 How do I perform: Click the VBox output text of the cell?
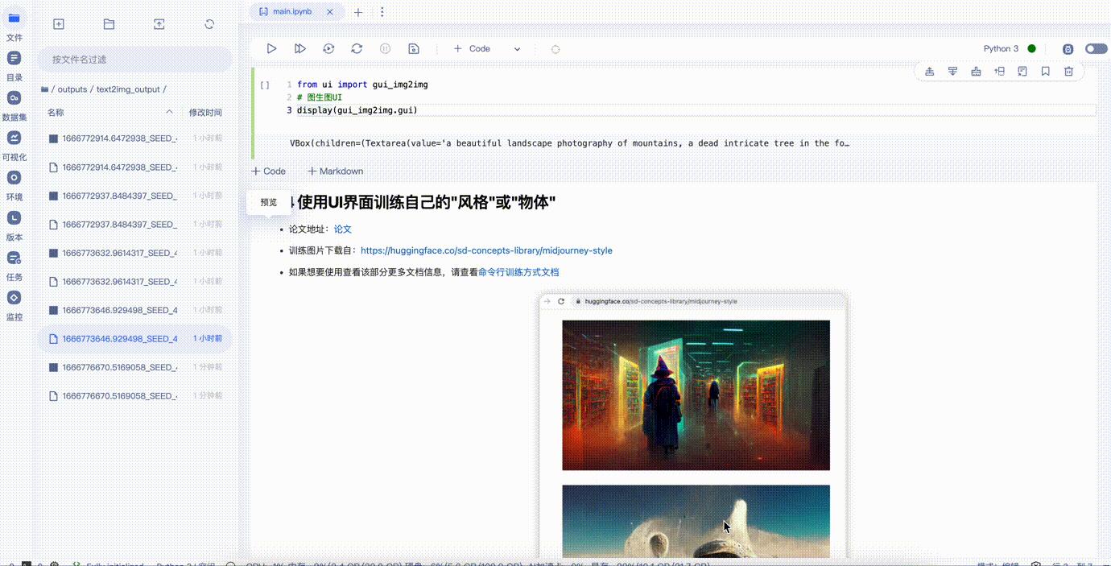coord(570,143)
